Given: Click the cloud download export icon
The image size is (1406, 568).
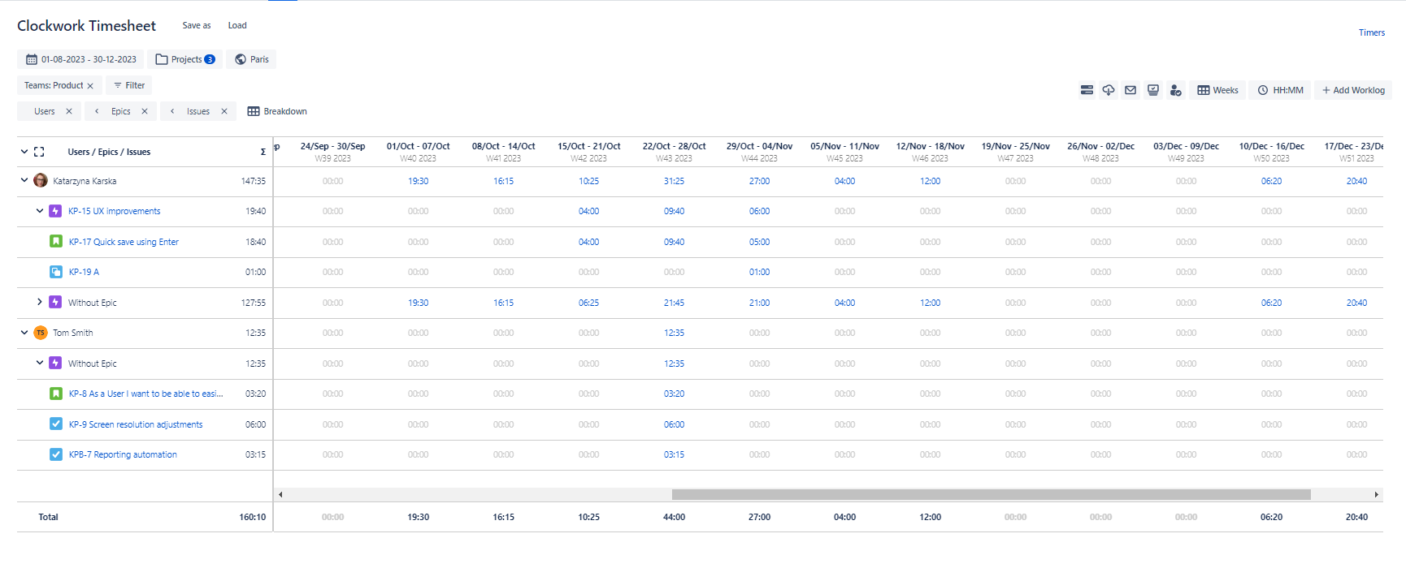Looking at the screenshot, I should pyautogui.click(x=1109, y=90).
